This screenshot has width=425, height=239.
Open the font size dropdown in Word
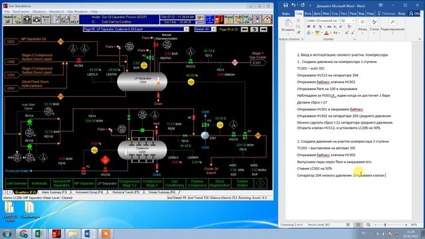click(x=353, y=21)
